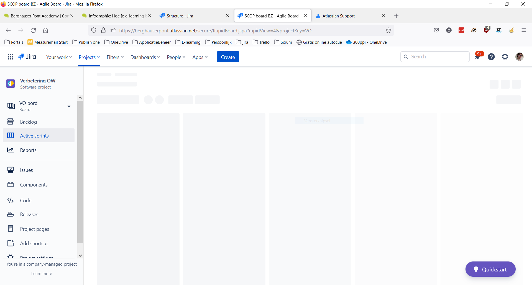Open Jira settings gear icon
This screenshot has width=532, height=285.
click(x=505, y=57)
